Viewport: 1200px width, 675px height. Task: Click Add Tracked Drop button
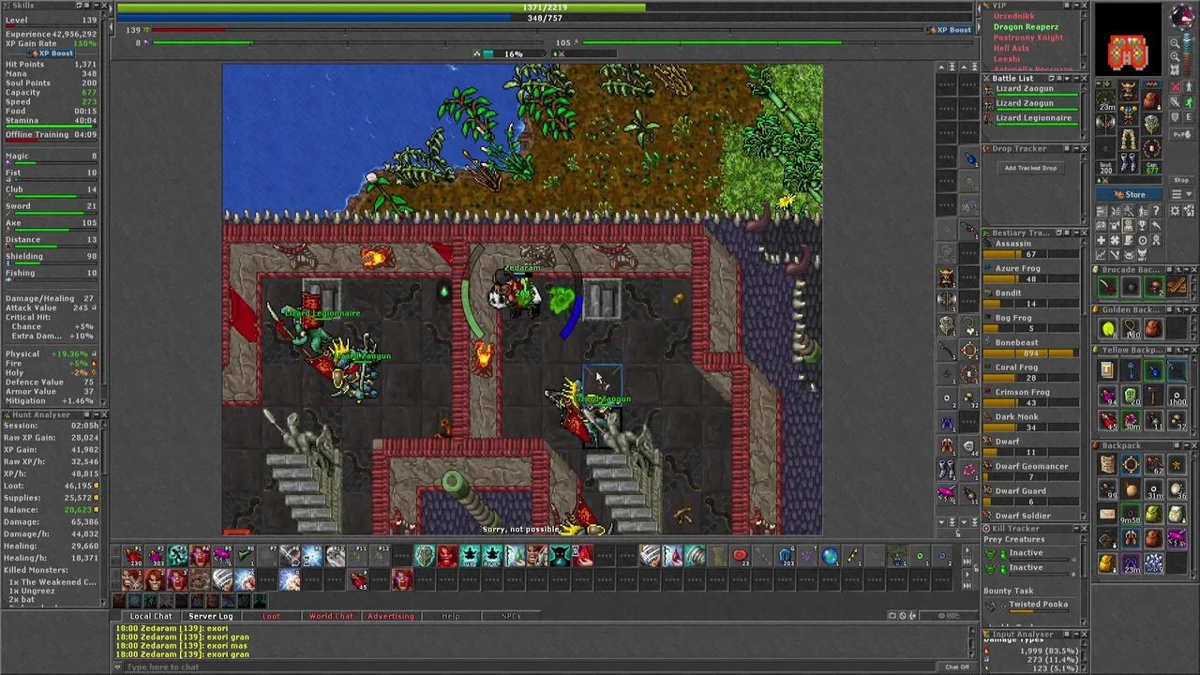tap(1030, 168)
